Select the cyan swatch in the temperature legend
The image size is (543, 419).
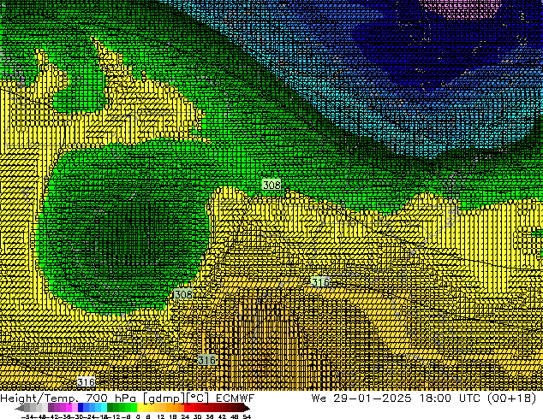click(x=104, y=407)
